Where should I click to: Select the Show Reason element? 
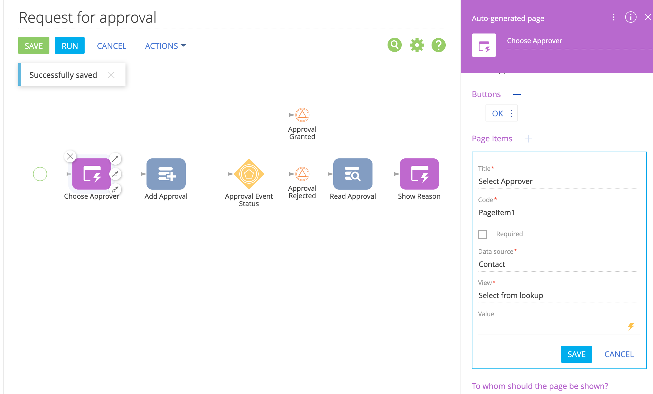pyautogui.click(x=419, y=174)
